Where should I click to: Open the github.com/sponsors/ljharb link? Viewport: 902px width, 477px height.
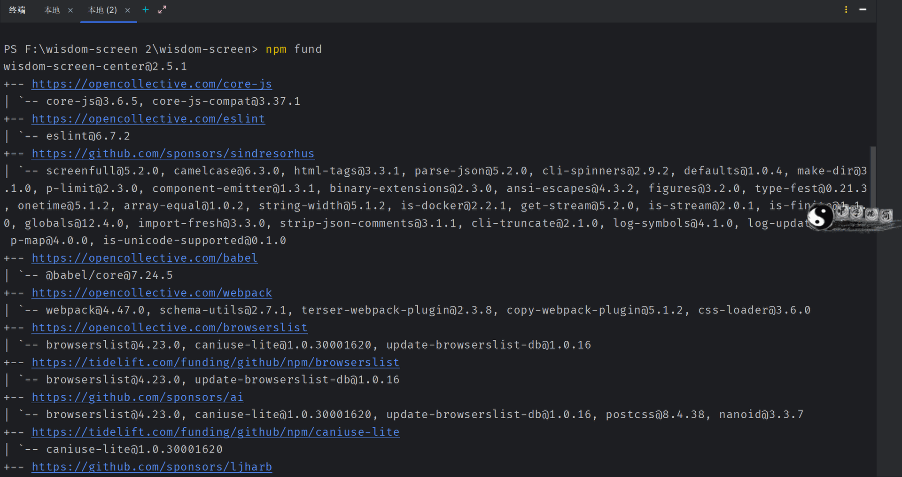(x=152, y=467)
